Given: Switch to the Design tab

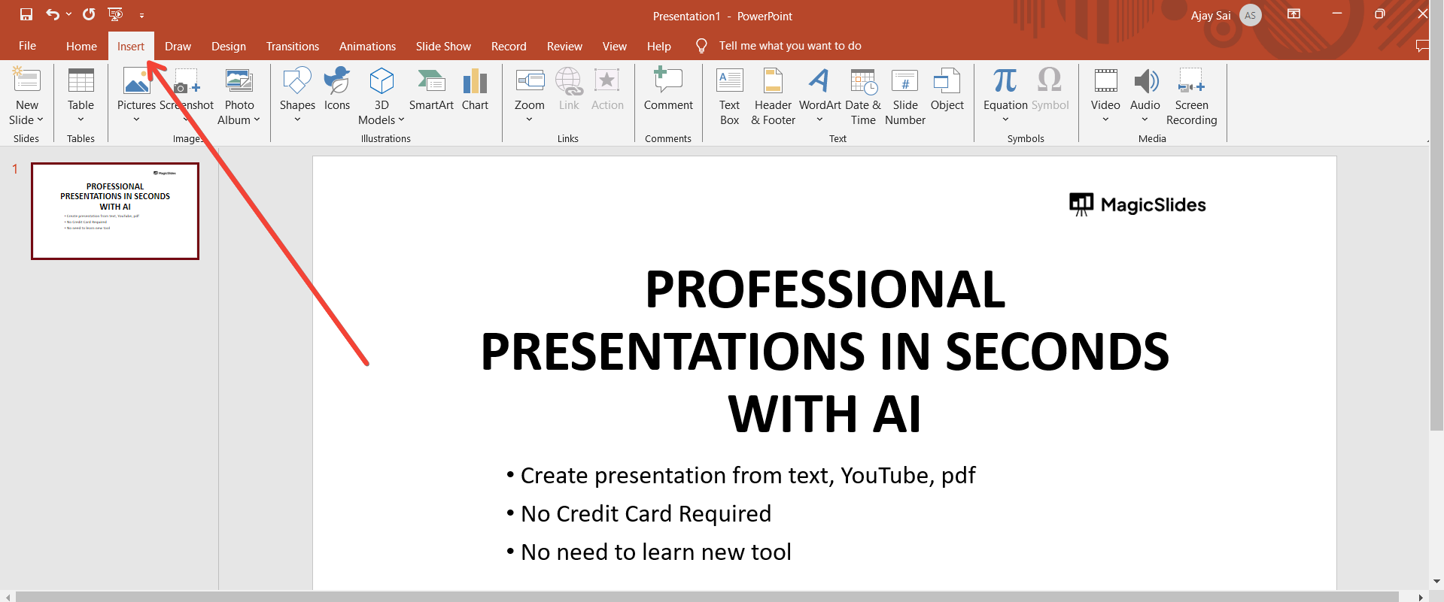Looking at the screenshot, I should (229, 47).
